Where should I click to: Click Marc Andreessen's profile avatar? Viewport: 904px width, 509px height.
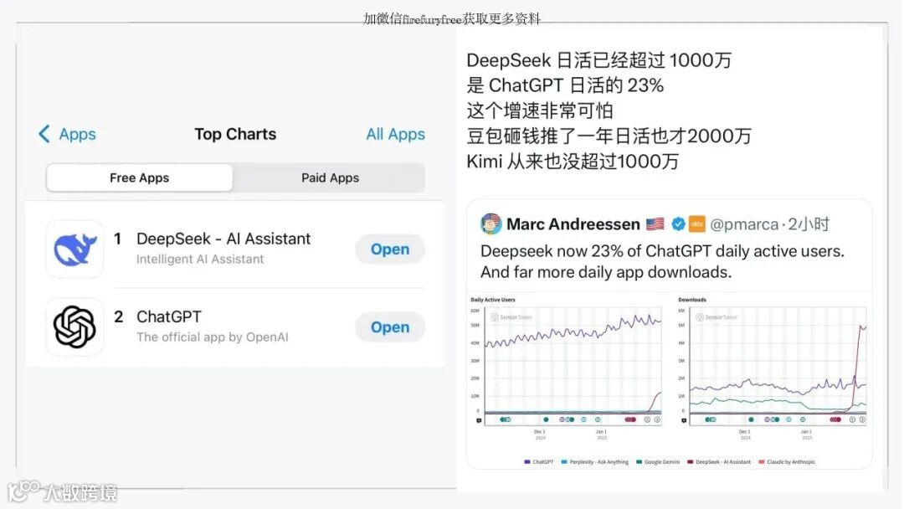point(491,224)
